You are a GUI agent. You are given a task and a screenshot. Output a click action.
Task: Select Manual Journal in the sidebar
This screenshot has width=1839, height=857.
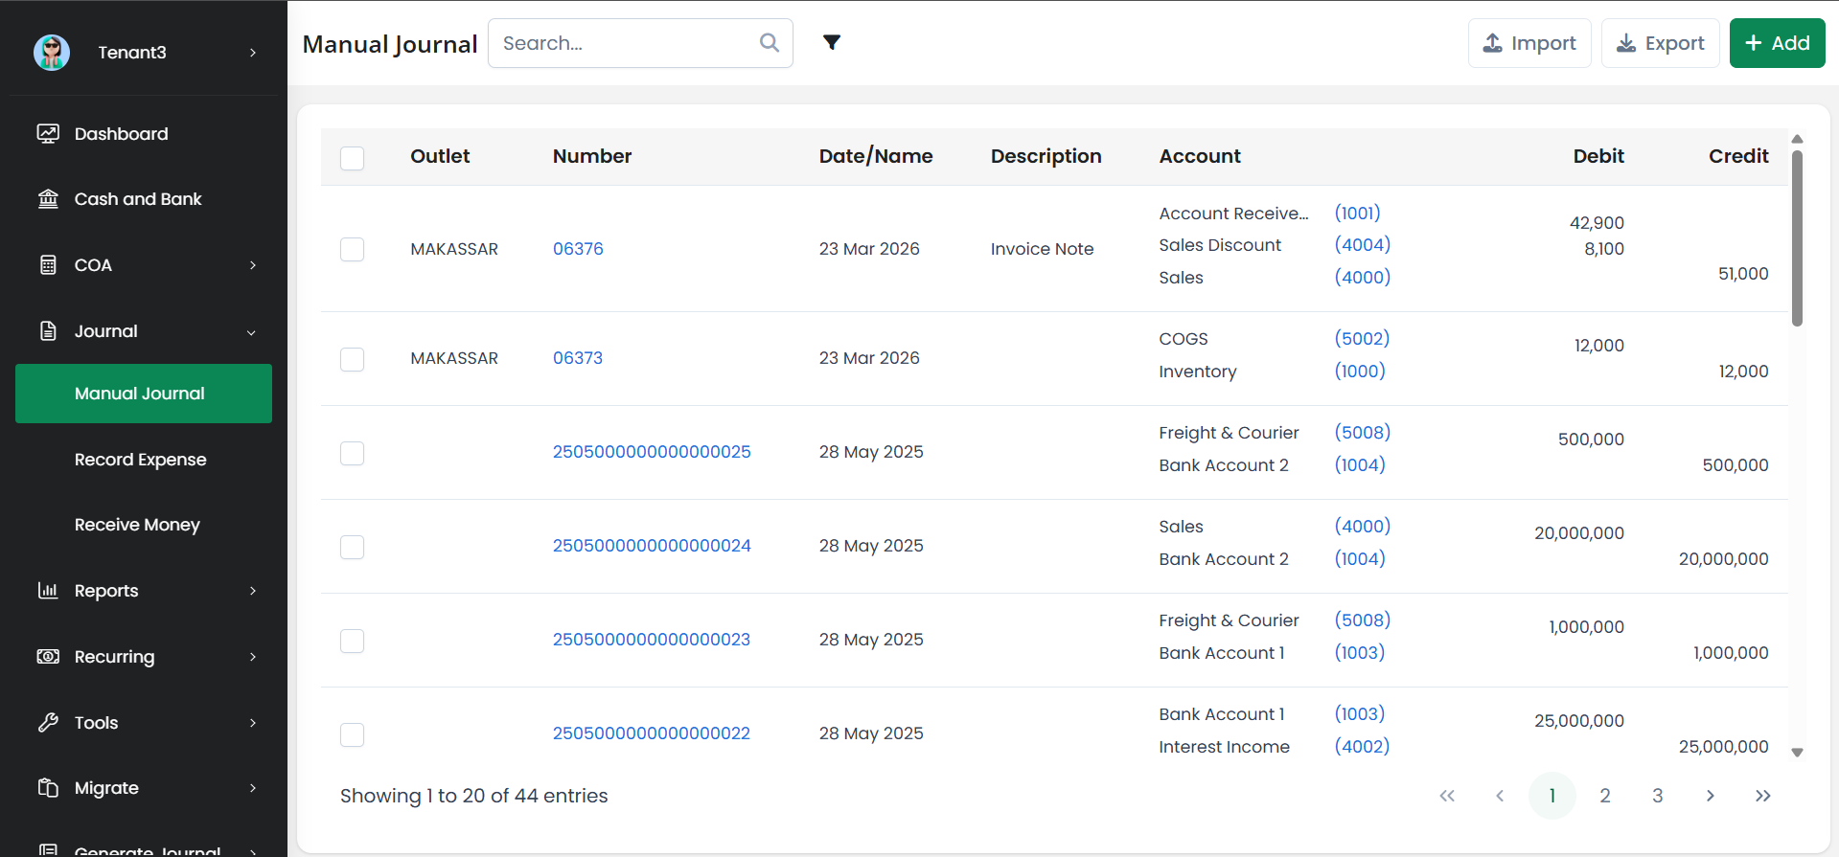(x=144, y=394)
